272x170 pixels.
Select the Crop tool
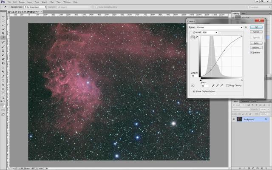(x=3, y=33)
